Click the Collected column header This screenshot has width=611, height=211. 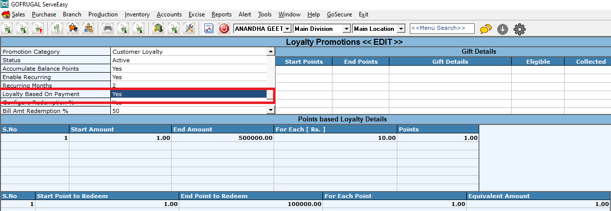591,62
